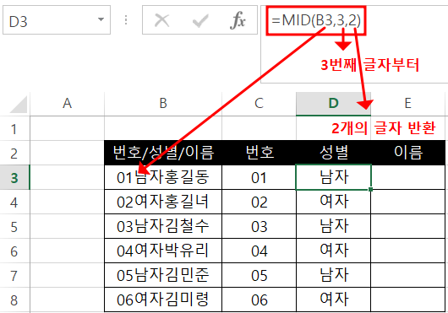Select cell containing 04여자박유리
This screenshot has width=448, height=313.
point(163,251)
